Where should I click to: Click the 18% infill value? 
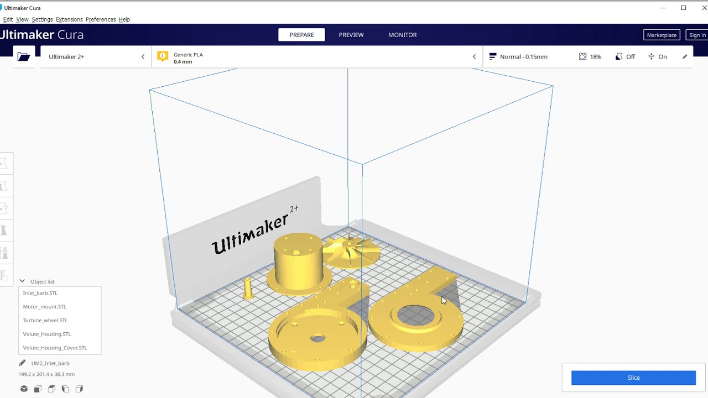pos(596,56)
